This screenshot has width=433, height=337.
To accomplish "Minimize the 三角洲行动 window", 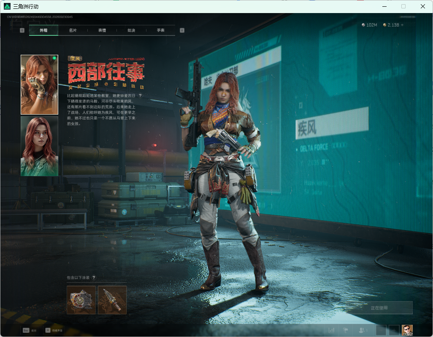I will coord(384,6).
